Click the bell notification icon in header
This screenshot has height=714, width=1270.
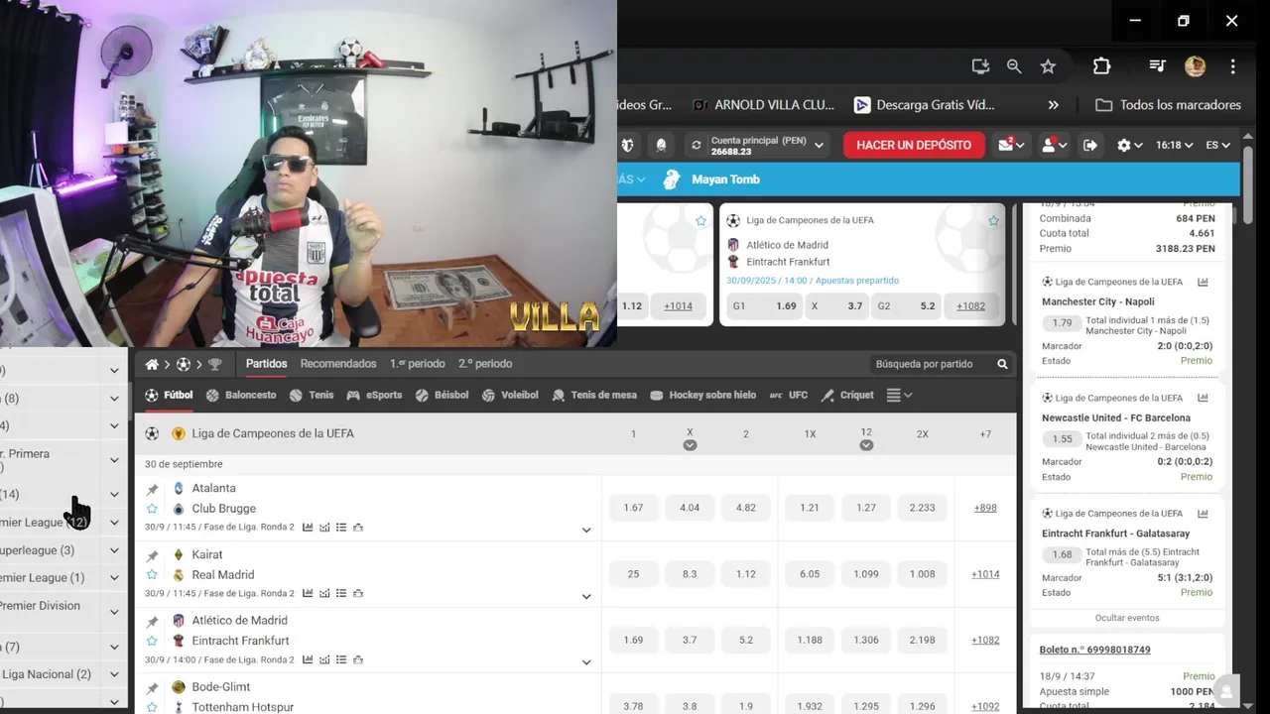(661, 145)
